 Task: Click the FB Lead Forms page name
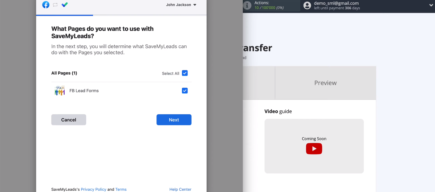pos(84,91)
